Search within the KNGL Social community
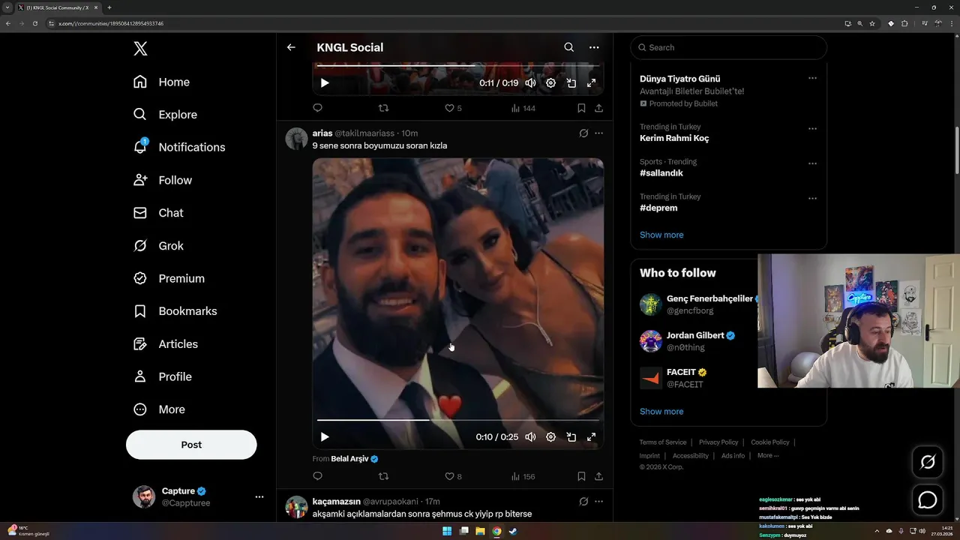The height and width of the screenshot is (540, 960). [569, 47]
